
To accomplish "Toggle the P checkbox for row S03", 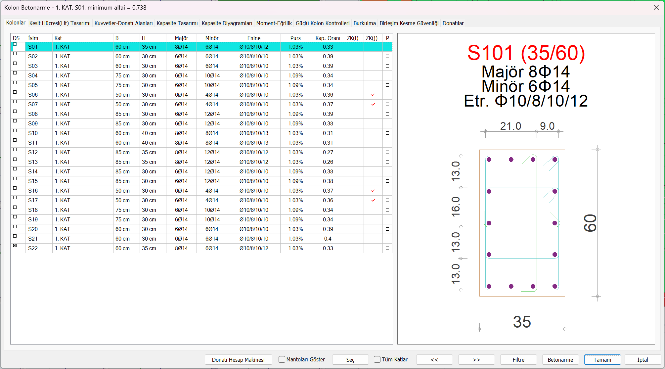I will tap(387, 66).
